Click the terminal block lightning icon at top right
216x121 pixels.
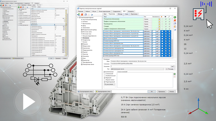point(198,14)
